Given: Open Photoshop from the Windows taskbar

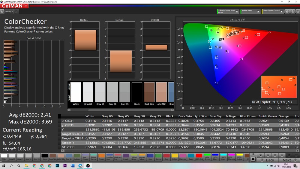Looking at the screenshot, I should [57, 166].
